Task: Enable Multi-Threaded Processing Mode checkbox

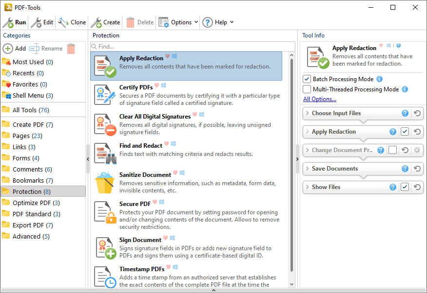Action: point(307,89)
